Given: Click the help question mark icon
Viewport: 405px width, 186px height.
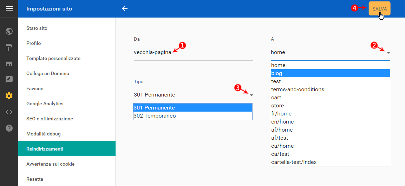Looking at the screenshot, I should tap(9, 128).
